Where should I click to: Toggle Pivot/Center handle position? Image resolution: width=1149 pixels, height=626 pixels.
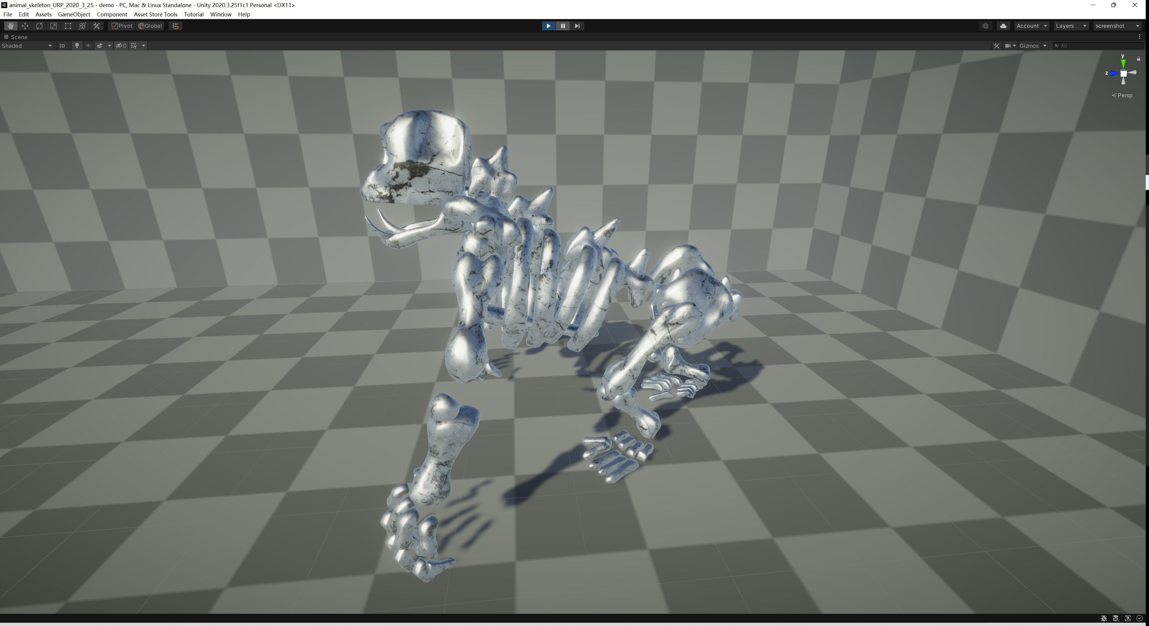pos(122,26)
